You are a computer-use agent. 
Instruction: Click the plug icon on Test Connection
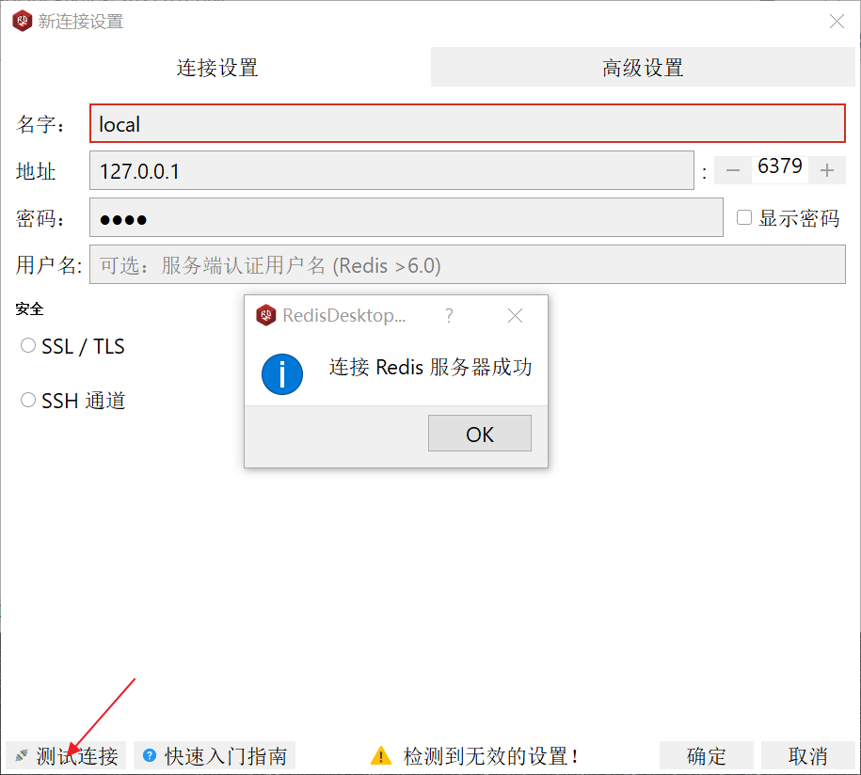(x=21, y=755)
